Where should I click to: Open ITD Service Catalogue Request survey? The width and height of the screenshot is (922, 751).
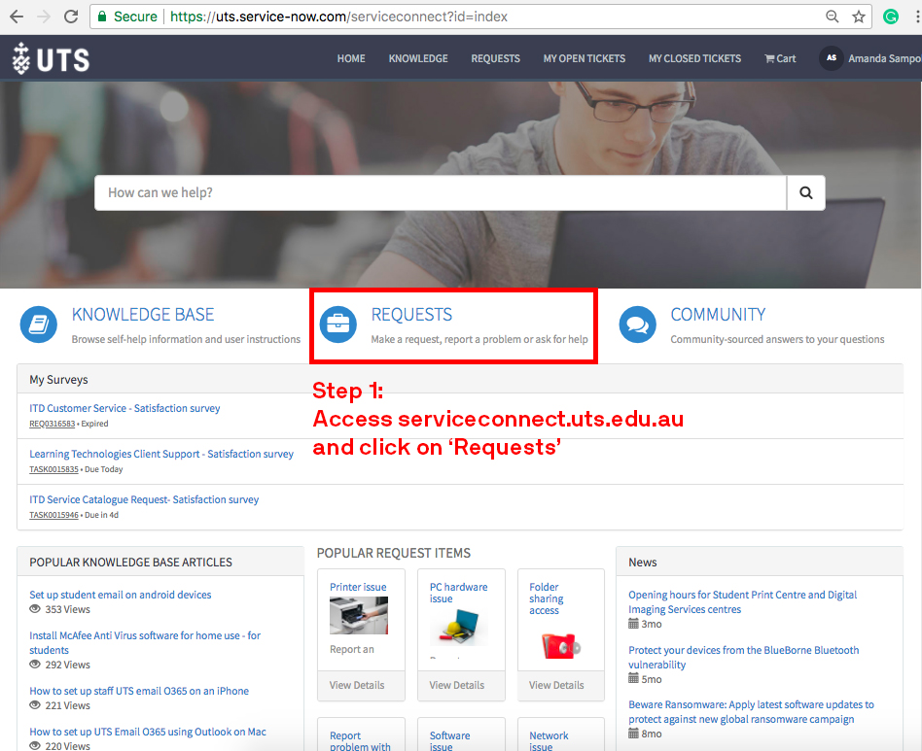[x=144, y=499]
